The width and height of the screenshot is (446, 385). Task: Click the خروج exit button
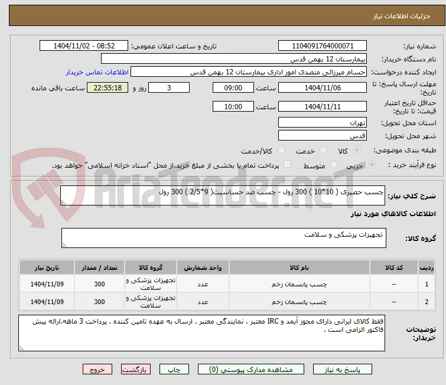pos(97,370)
